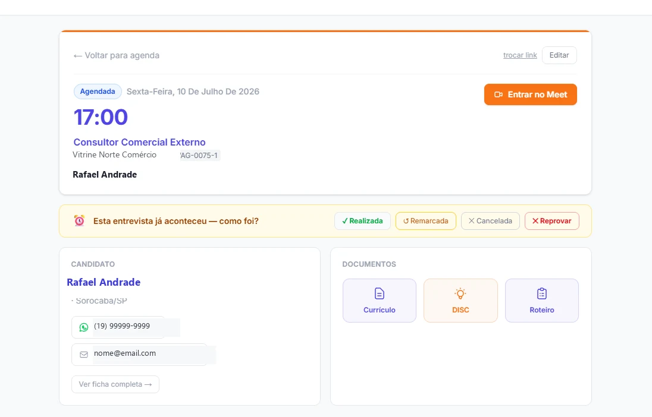Click the candidate name Rafael Andrade link
652x417 pixels.
click(104, 282)
